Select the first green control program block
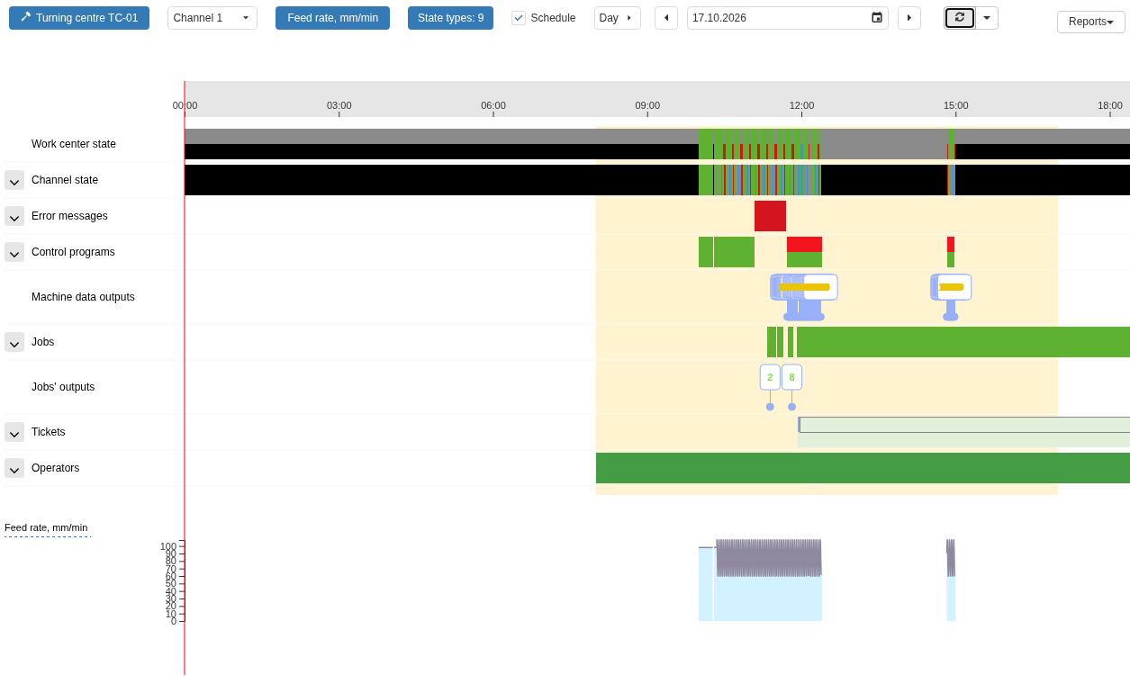The height and width of the screenshot is (684, 1130). pyautogui.click(x=706, y=252)
